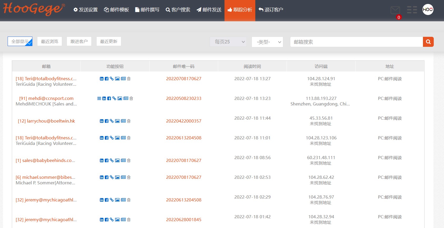444x228 pixels.
Task: Open 邮件发送 menu
Action: pos(209,10)
